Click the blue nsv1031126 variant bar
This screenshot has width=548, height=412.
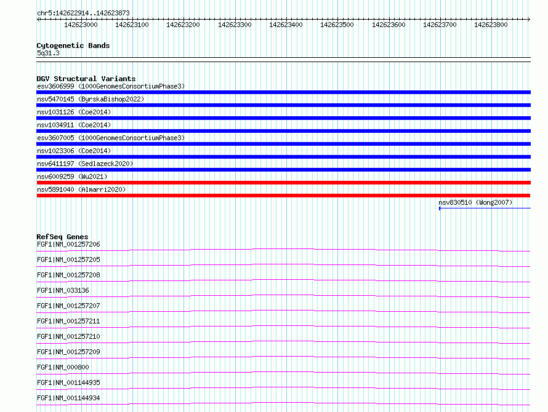point(283,118)
